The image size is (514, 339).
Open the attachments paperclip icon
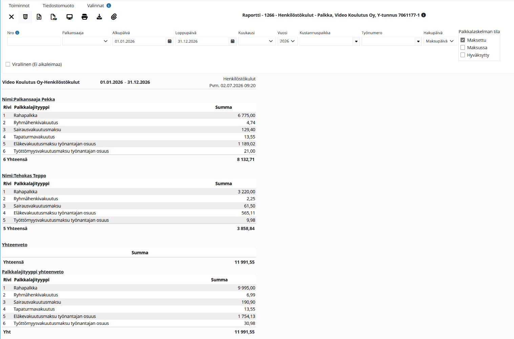pyautogui.click(x=114, y=17)
